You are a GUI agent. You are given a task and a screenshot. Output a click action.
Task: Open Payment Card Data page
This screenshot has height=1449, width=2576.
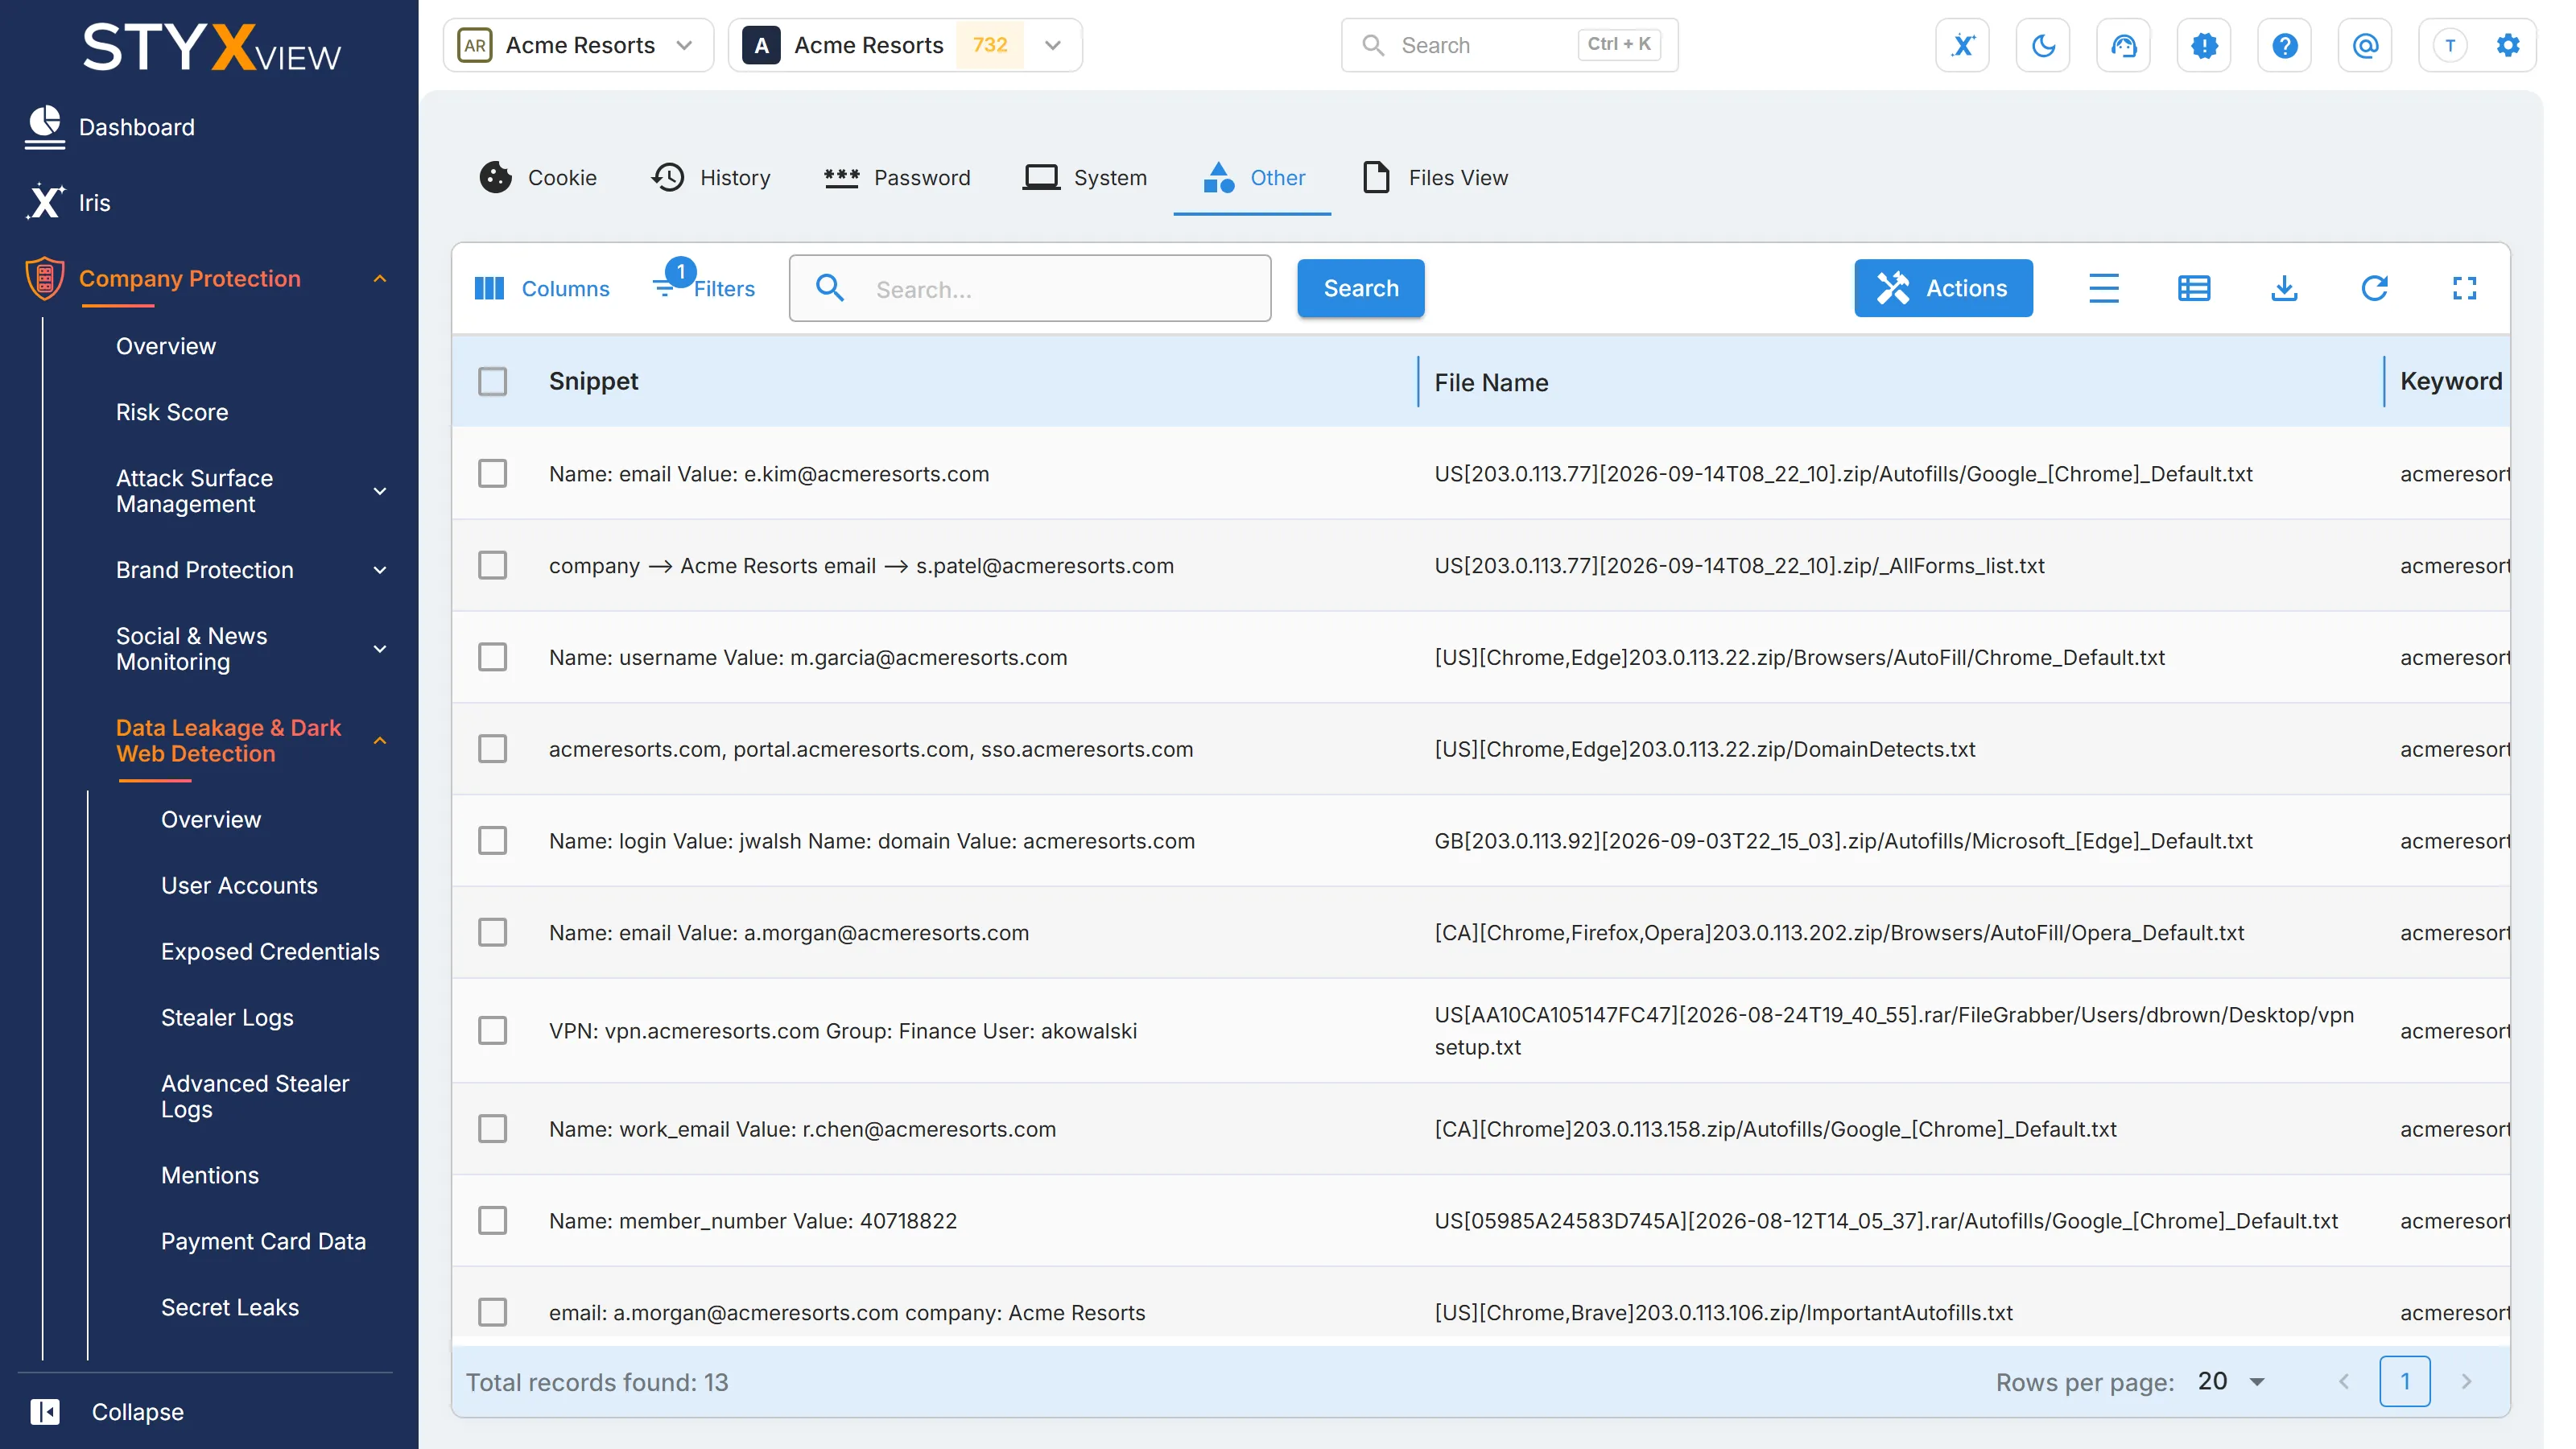[263, 1241]
